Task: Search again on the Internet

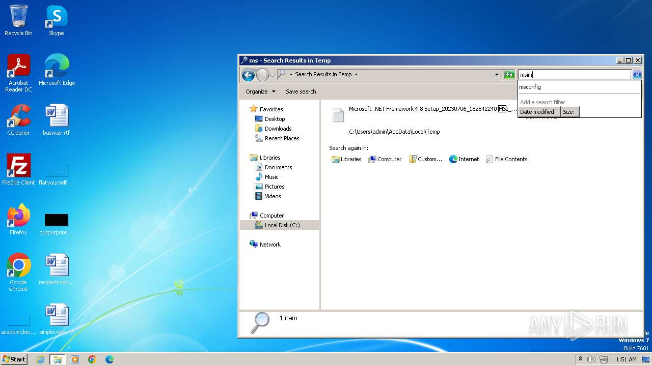Action: 464,159
